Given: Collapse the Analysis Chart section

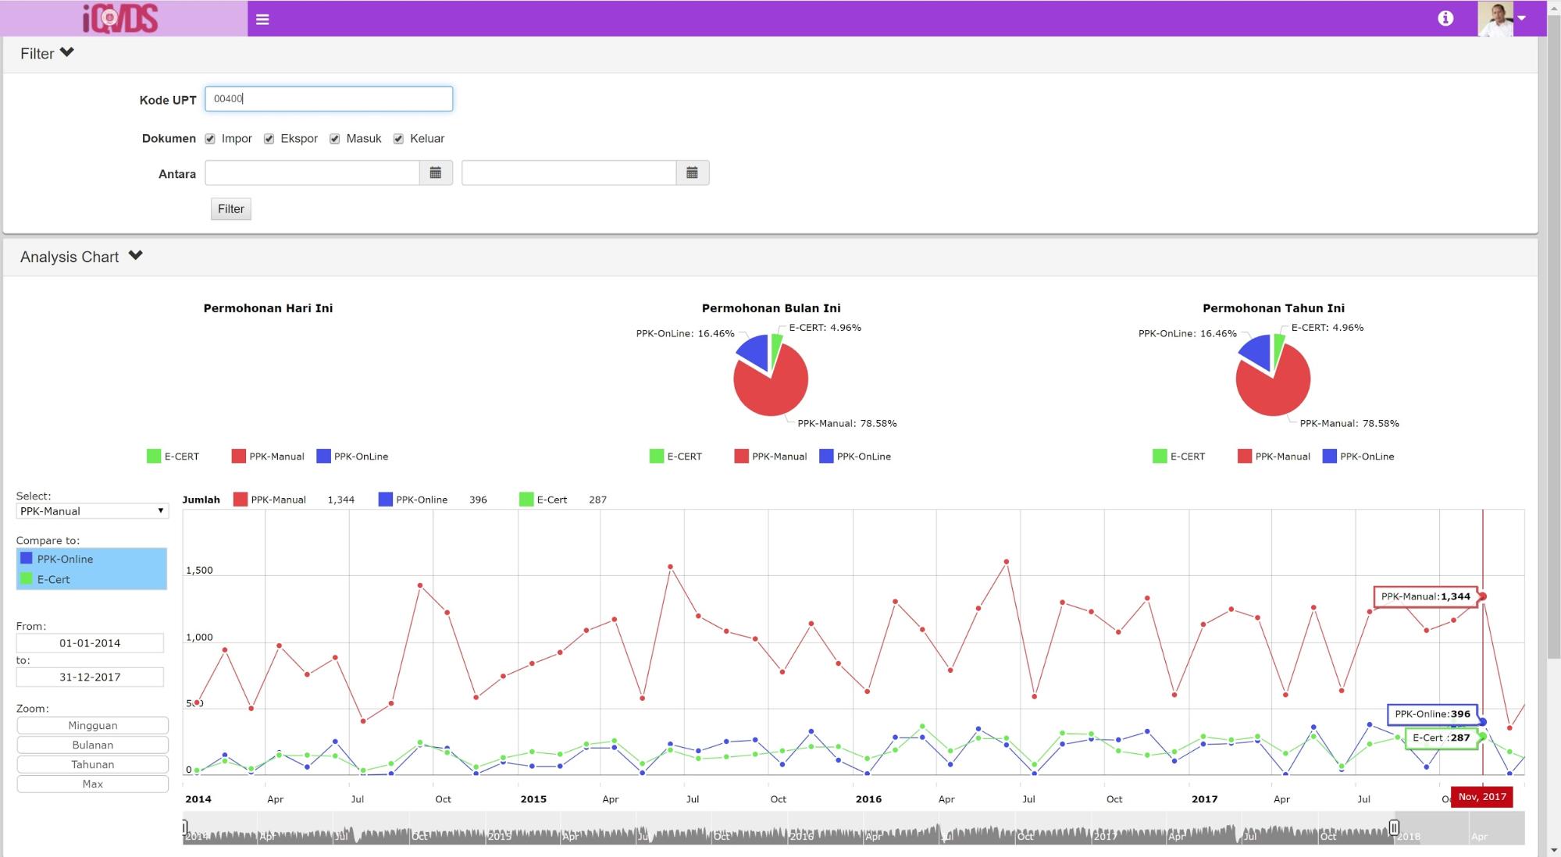Looking at the screenshot, I should 136,255.
